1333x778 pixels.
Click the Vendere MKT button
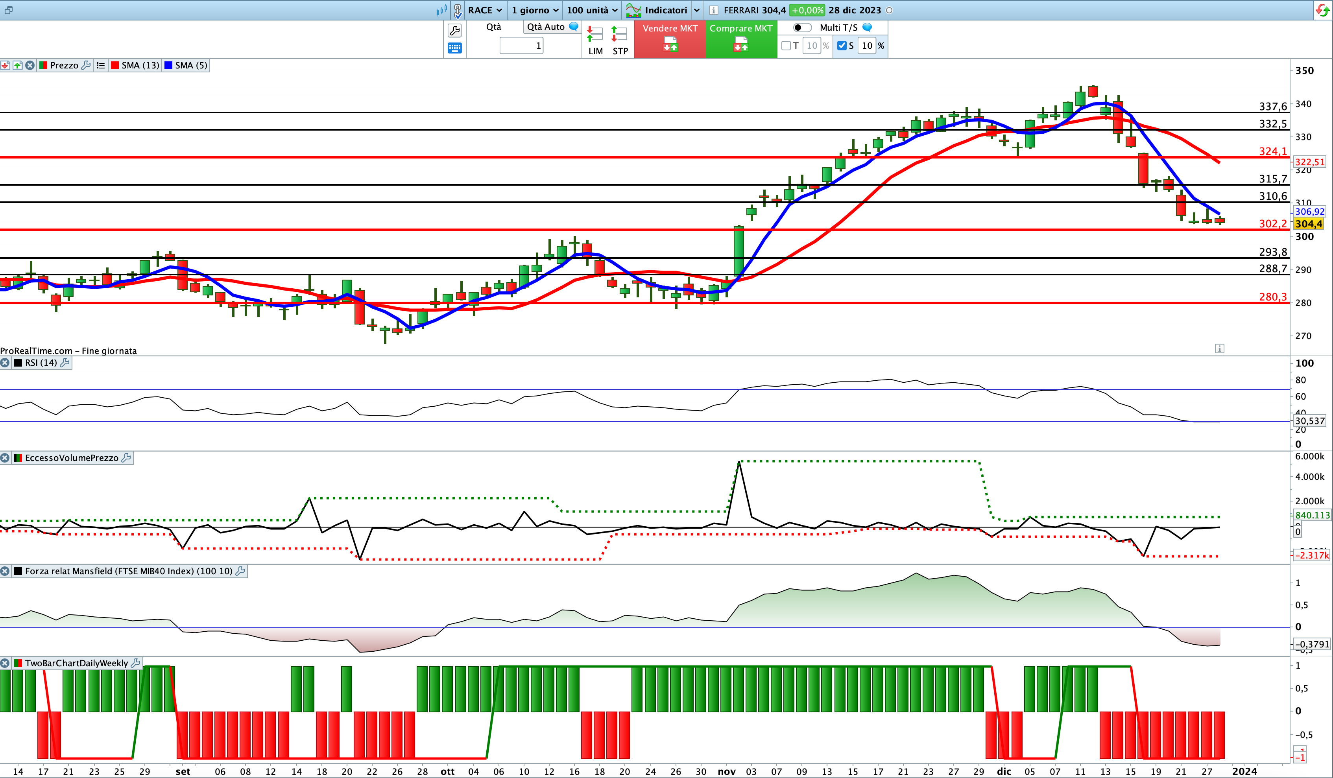[670, 39]
